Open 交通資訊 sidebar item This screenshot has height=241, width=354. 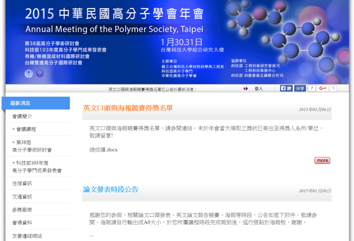point(22,196)
